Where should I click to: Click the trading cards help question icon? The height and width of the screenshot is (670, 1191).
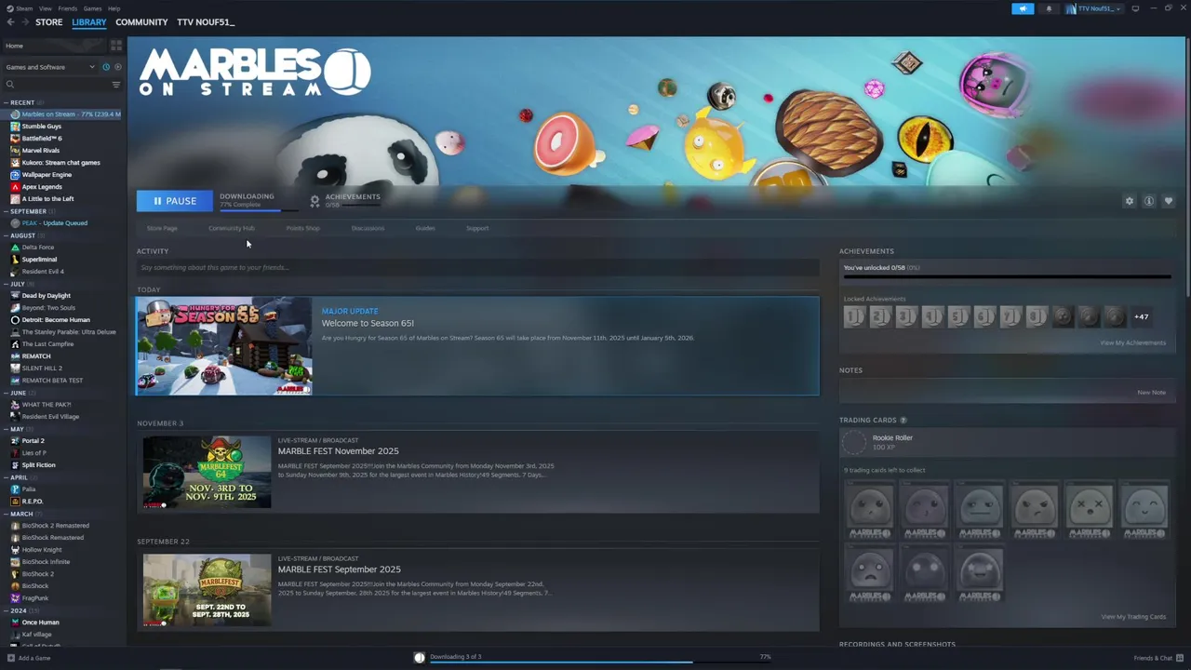pyautogui.click(x=903, y=421)
